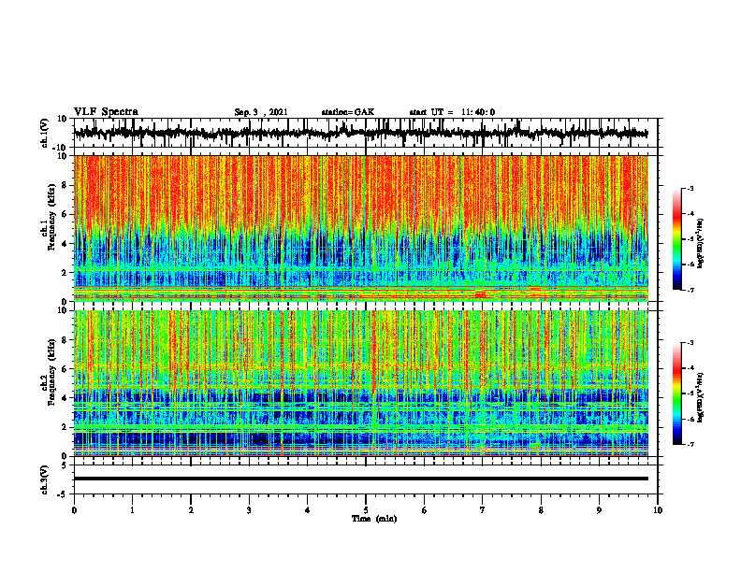This screenshot has width=741, height=572.
Task: Click the time-axis tick label '0'
Action: click(74, 510)
